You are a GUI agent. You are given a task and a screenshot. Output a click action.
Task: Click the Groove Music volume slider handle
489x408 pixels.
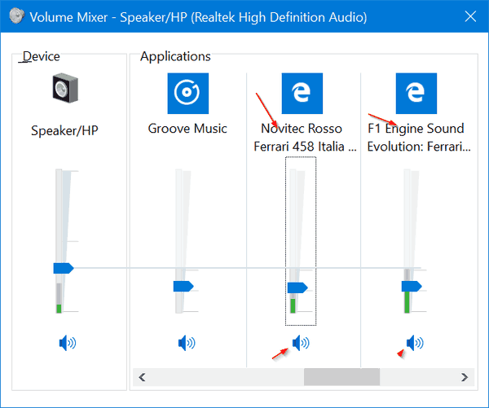183,286
